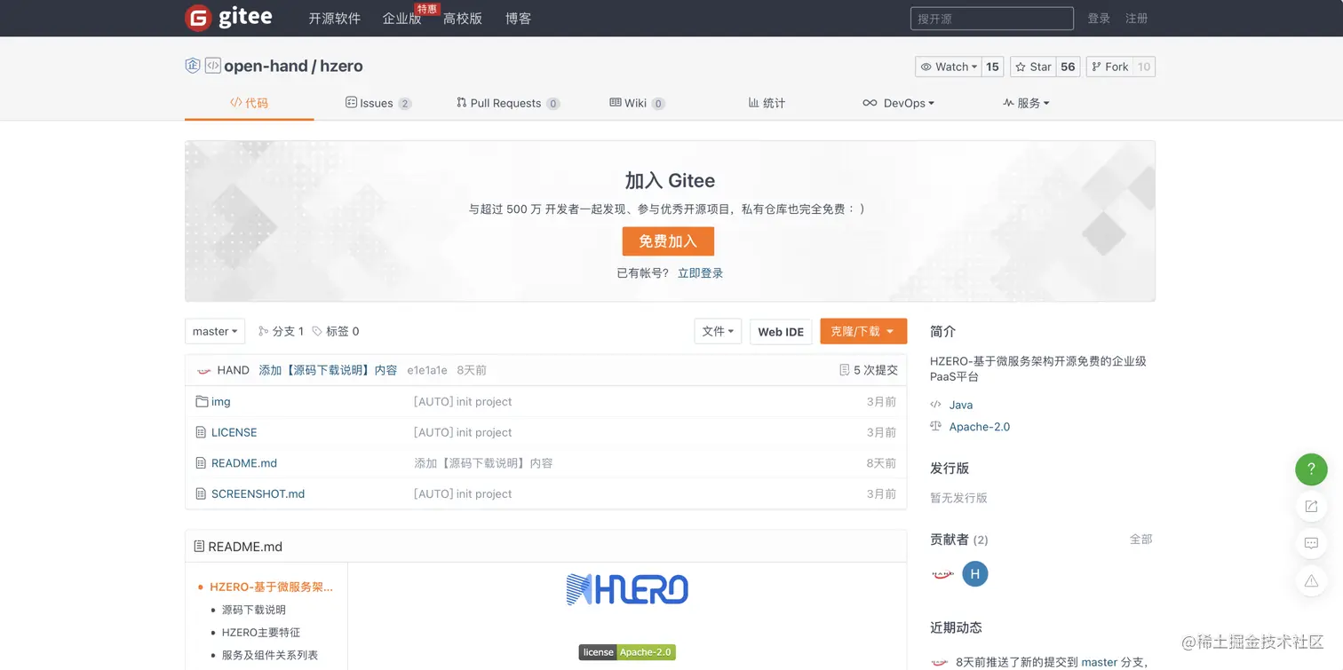Screen dimensions: 1343x670
Task: Open the HAND logo contributor avatar
Action: point(942,573)
